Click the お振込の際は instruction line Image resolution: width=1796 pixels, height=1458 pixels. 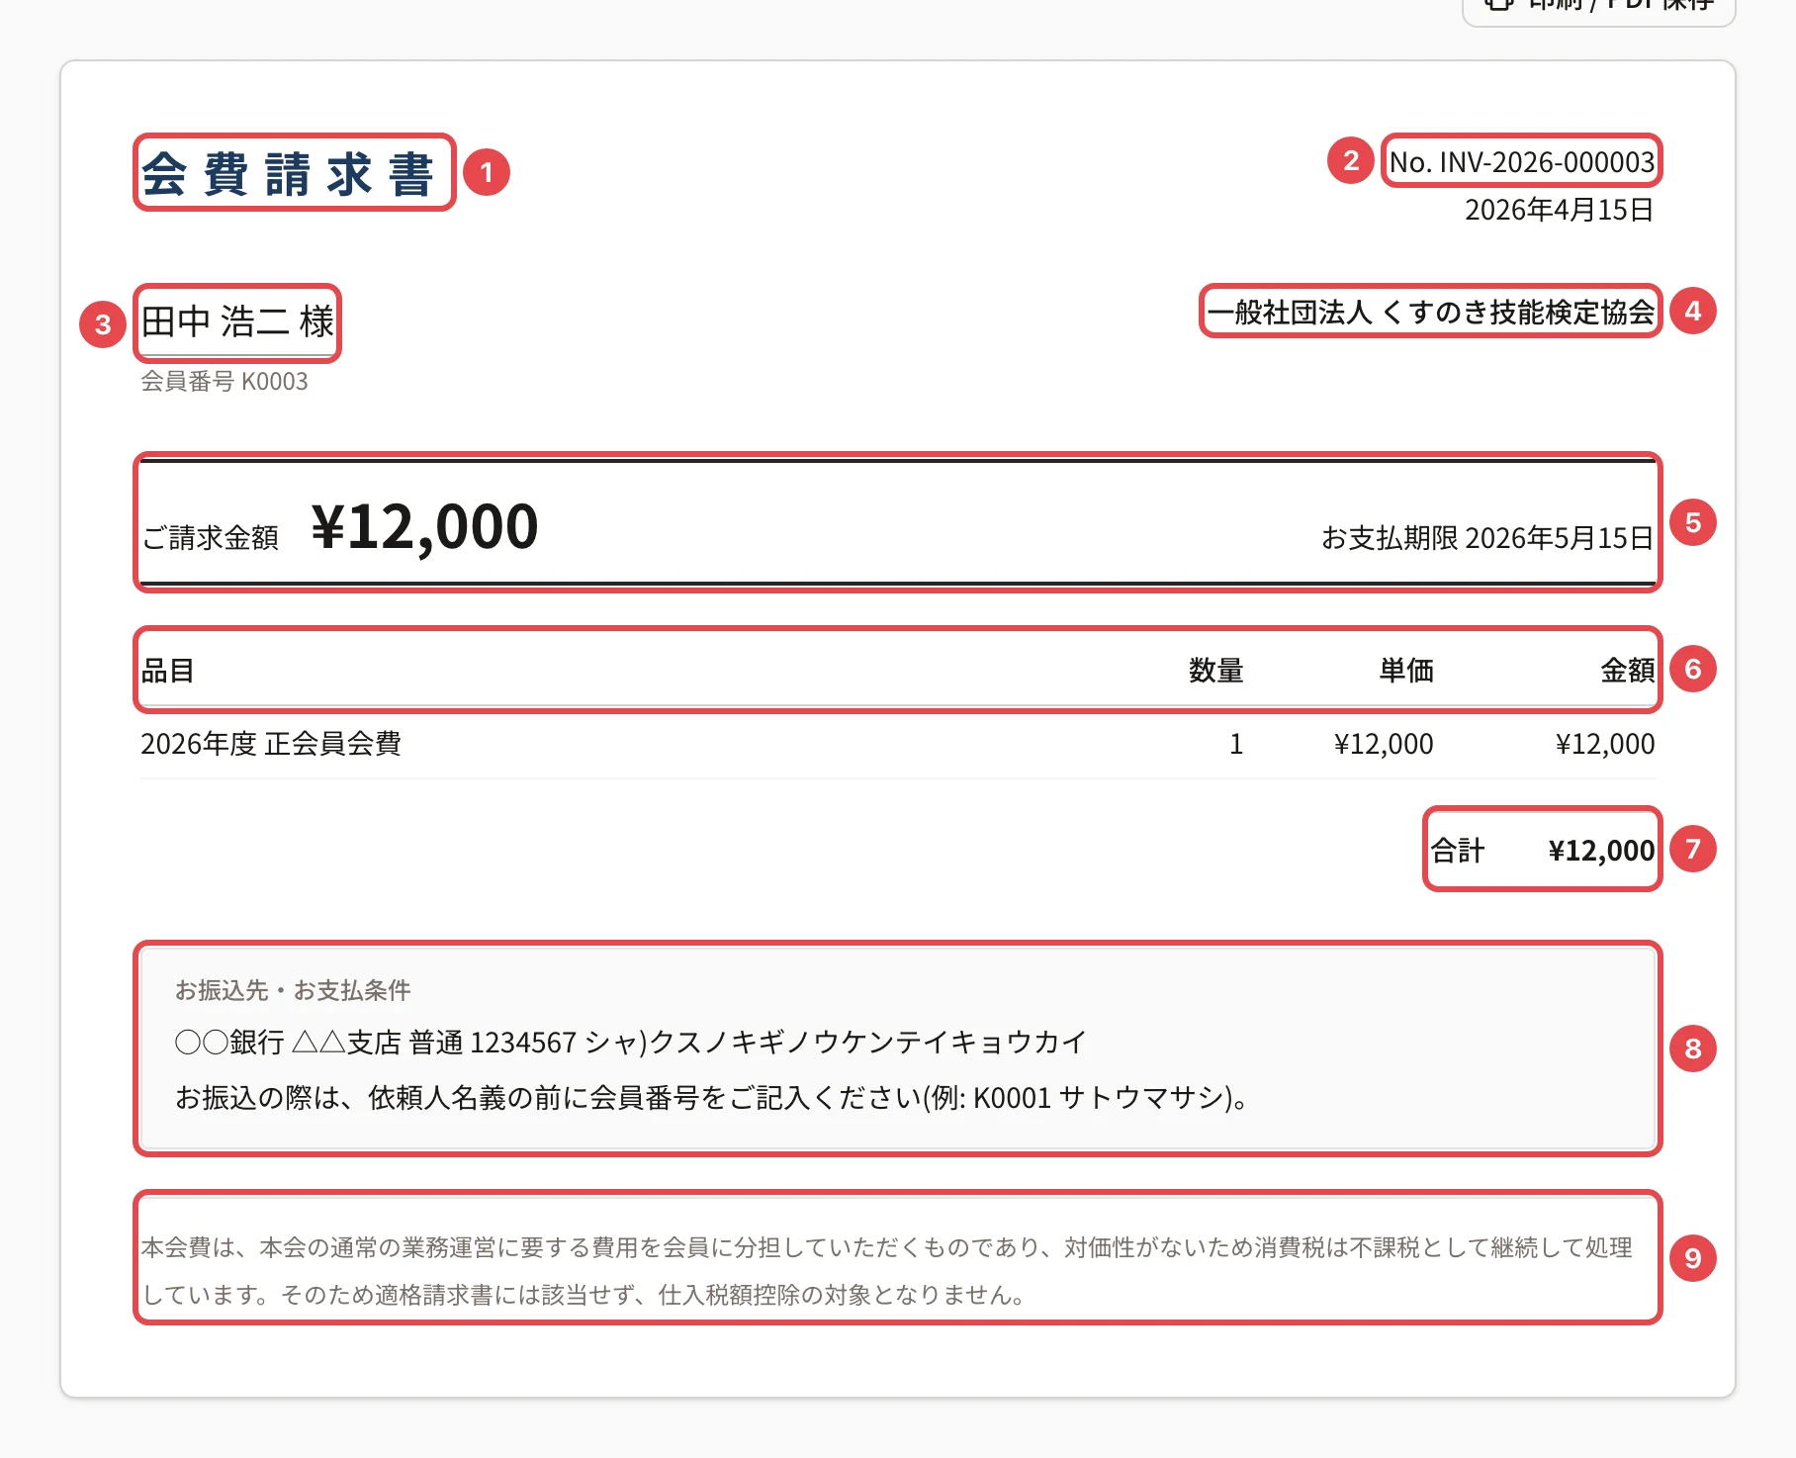click(711, 1098)
